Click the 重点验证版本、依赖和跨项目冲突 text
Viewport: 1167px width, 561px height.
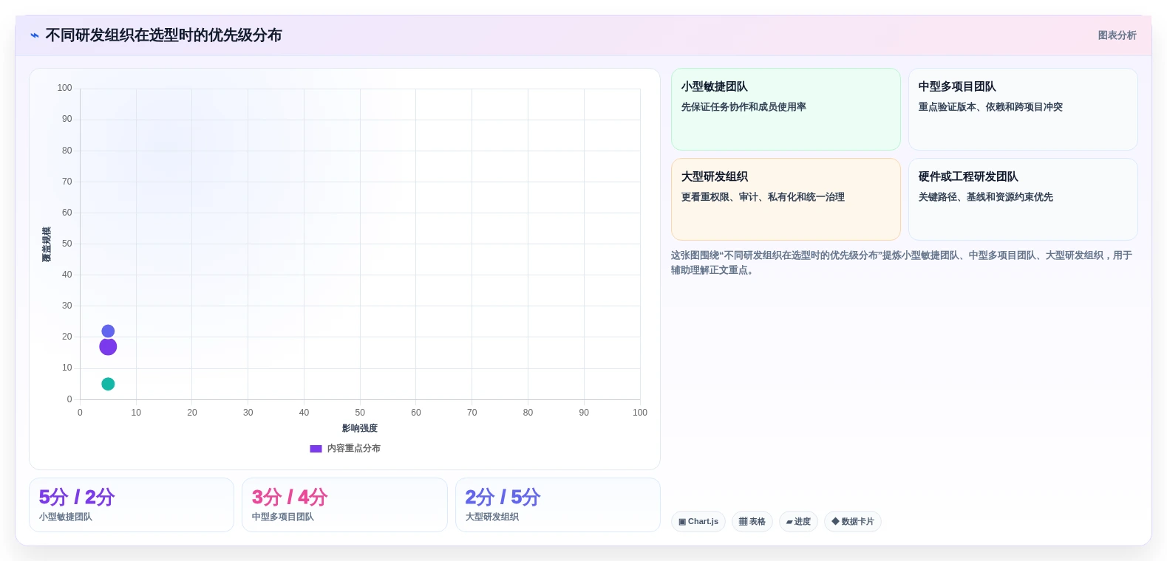tap(990, 107)
